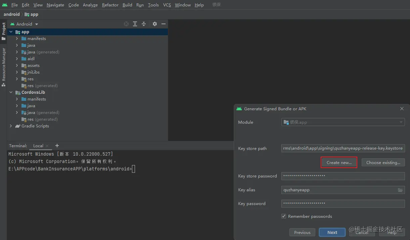The height and width of the screenshot is (240, 410).
Task: Close the Local terminal tab
Action: point(47,146)
